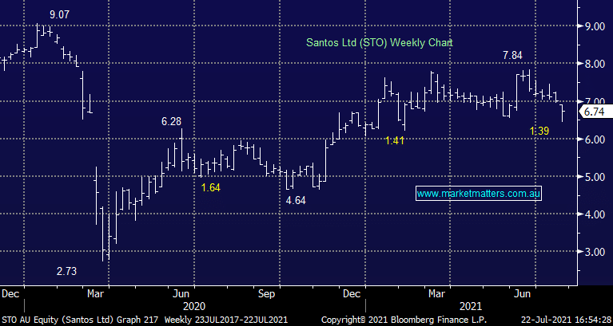Click the STO AU Equity footer label
The height and width of the screenshot is (326, 613).
[34, 319]
